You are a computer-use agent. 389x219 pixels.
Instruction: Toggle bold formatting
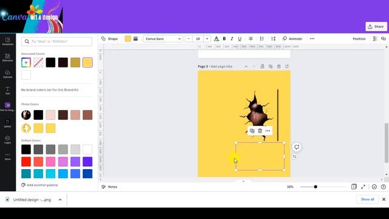point(224,39)
